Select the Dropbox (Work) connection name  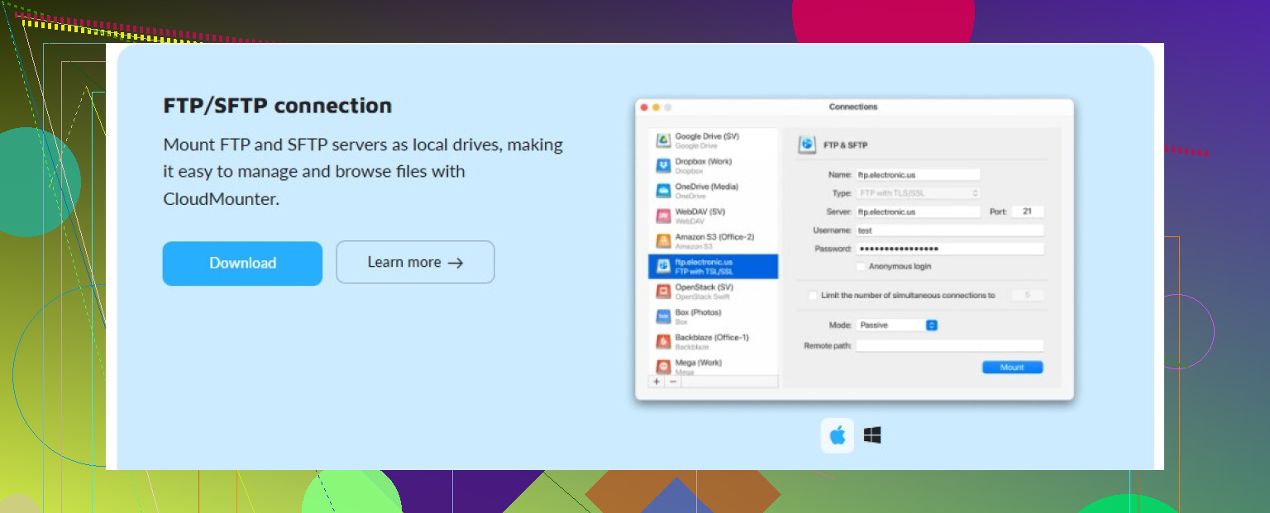point(704,162)
